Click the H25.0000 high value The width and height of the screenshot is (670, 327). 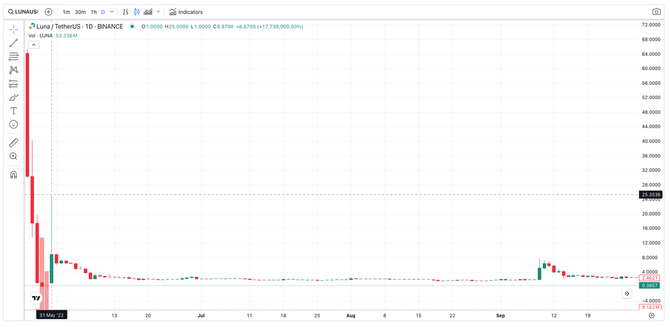click(x=176, y=26)
